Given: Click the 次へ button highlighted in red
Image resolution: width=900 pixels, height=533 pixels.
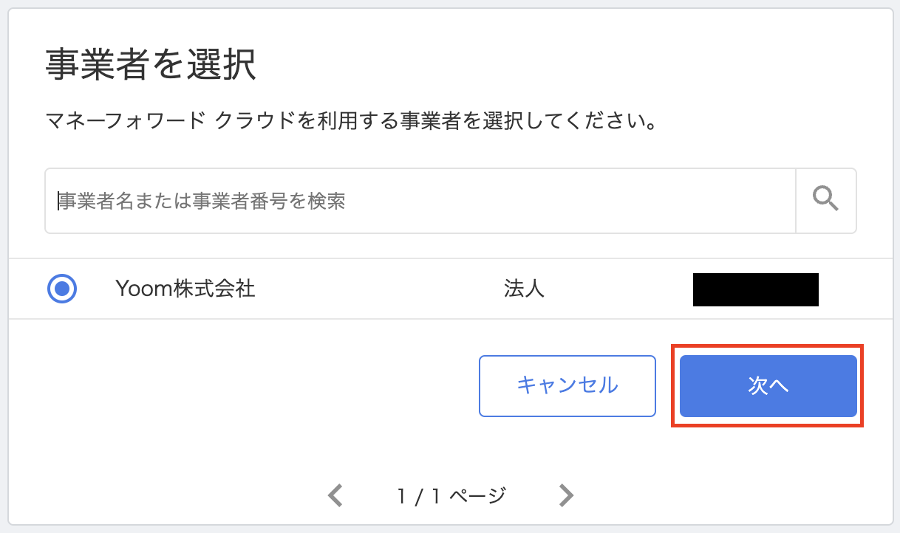Looking at the screenshot, I should [767, 385].
